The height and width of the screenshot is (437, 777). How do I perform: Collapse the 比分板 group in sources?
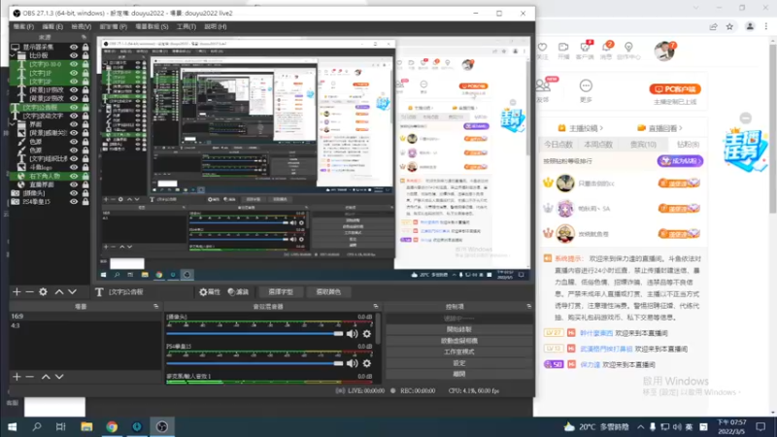pos(13,55)
